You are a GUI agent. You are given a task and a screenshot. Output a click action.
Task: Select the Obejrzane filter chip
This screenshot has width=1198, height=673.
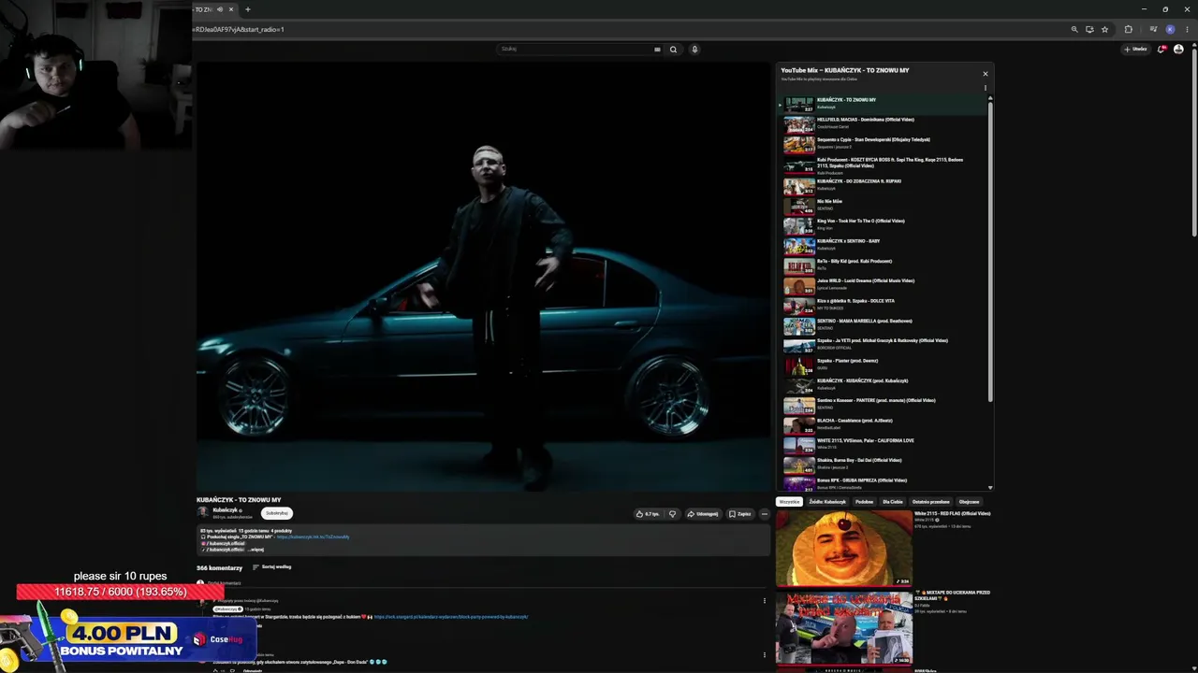pos(969,502)
